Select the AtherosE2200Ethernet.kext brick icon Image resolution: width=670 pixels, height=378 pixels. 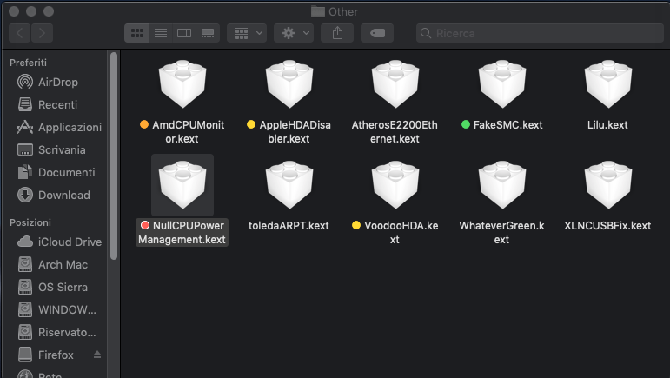coord(395,83)
